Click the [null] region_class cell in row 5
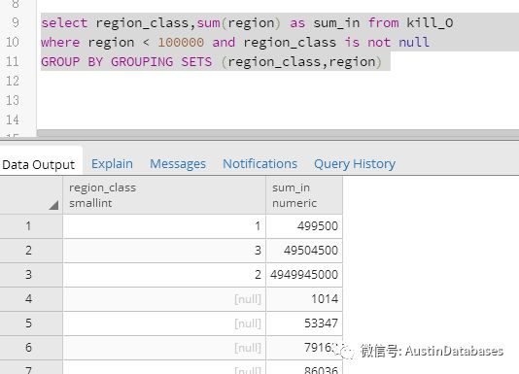The image size is (519, 374). coord(164,323)
